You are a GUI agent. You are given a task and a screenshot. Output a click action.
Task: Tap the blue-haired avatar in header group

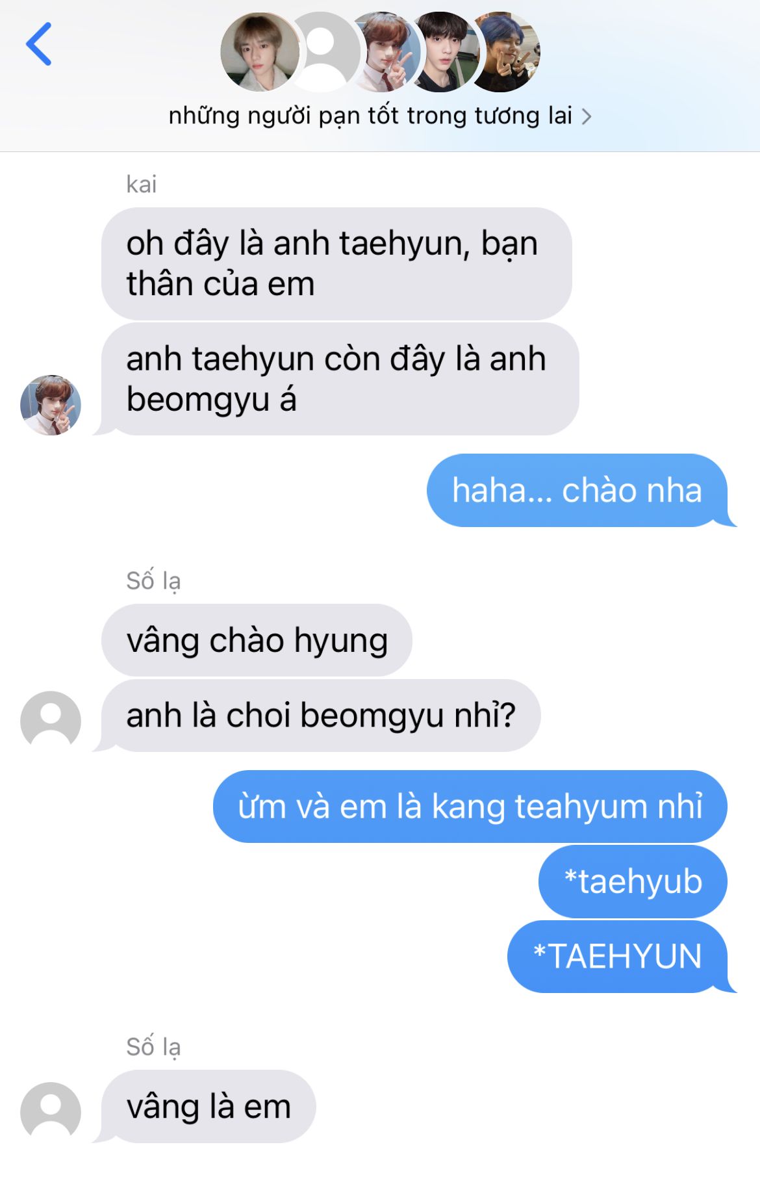pos(507,52)
